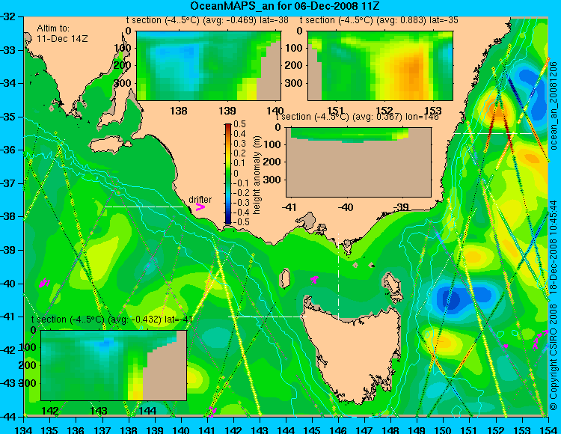The height and width of the screenshot is (434, 561).
Task: Click the 't section … lat=-35' heading
Action: (x=379, y=20)
